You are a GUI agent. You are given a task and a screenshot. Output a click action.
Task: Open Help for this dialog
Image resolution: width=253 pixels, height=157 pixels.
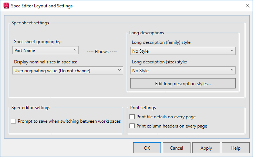(236, 148)
